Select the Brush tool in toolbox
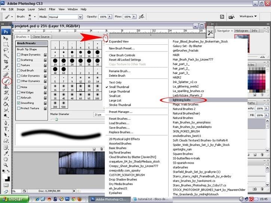This screenshot has height=203, width=271. pyautogui.click(x=6, y=81)
